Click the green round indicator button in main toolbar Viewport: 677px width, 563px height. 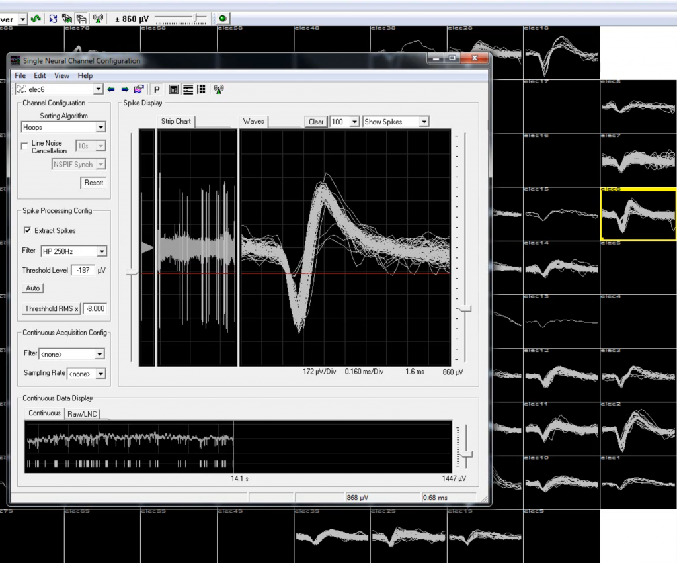tap(223, 19)
